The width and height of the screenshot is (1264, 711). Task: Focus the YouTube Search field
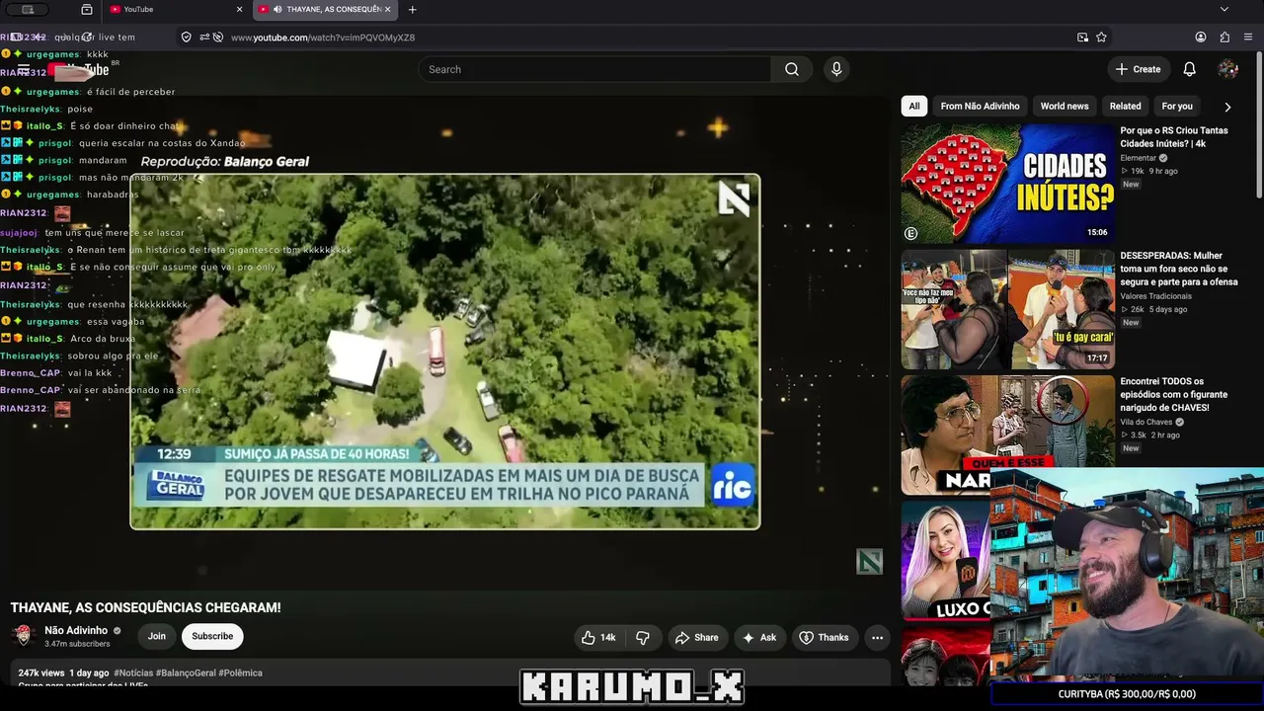pos(594,69)
